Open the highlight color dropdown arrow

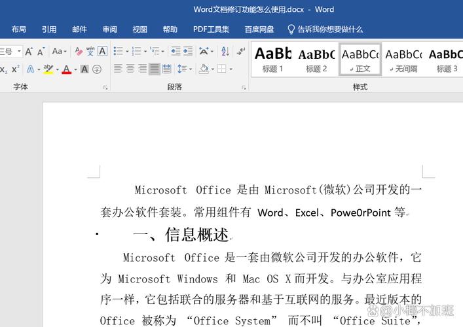57,69
